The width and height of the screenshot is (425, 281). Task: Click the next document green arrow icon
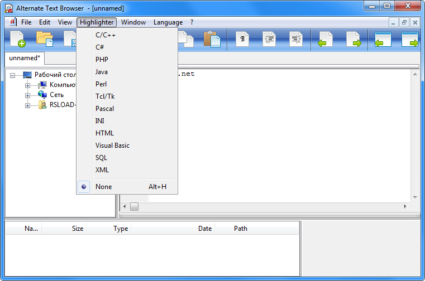(x=354, y=39)
